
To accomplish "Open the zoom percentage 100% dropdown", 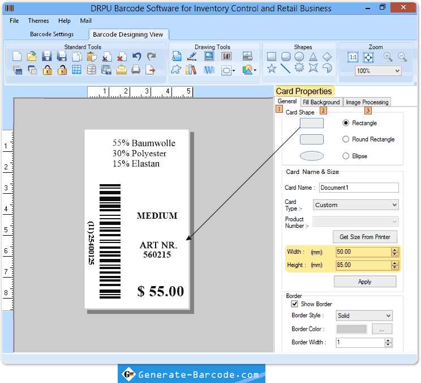I will (379, 71).
